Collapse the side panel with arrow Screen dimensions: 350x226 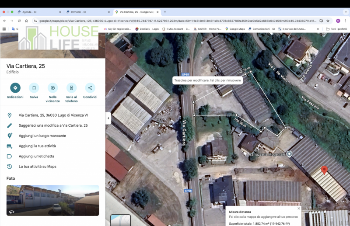(x=108, y=118)
